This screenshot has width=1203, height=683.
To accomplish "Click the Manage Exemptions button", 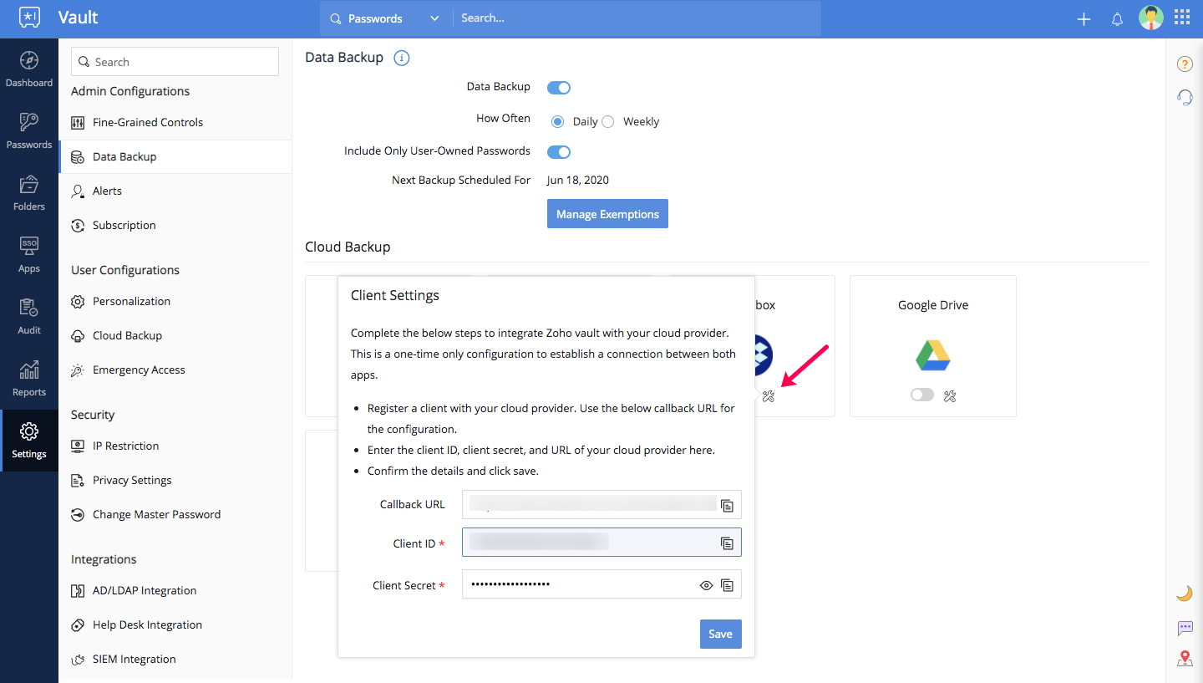I will pos(607,214).
